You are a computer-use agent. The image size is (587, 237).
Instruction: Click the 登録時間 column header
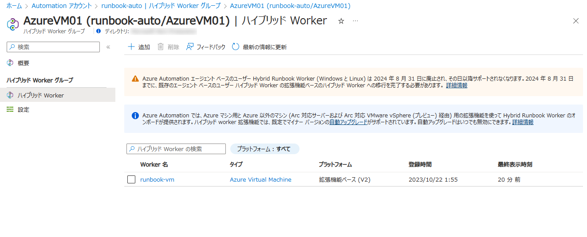[x=420, y=164]
